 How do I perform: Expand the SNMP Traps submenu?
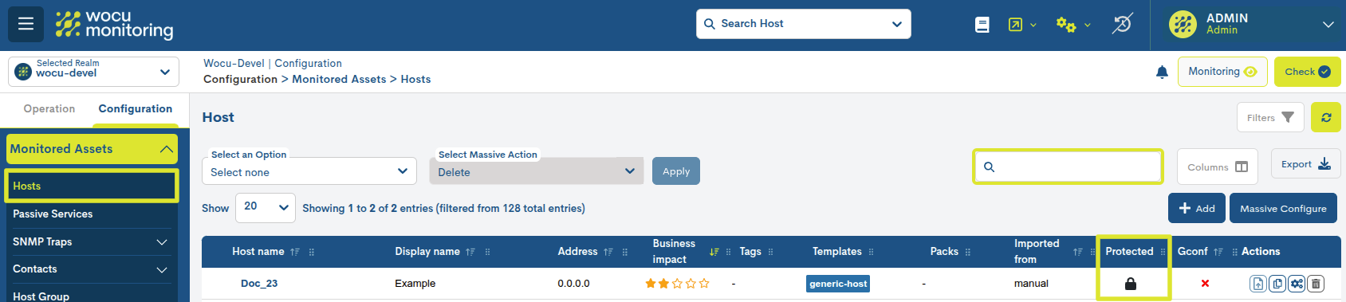coord(162,242)
